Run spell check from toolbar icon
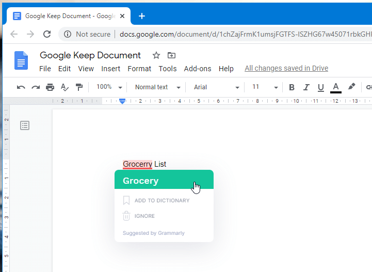This screenshot has width=372, height=272. (64, 87)
